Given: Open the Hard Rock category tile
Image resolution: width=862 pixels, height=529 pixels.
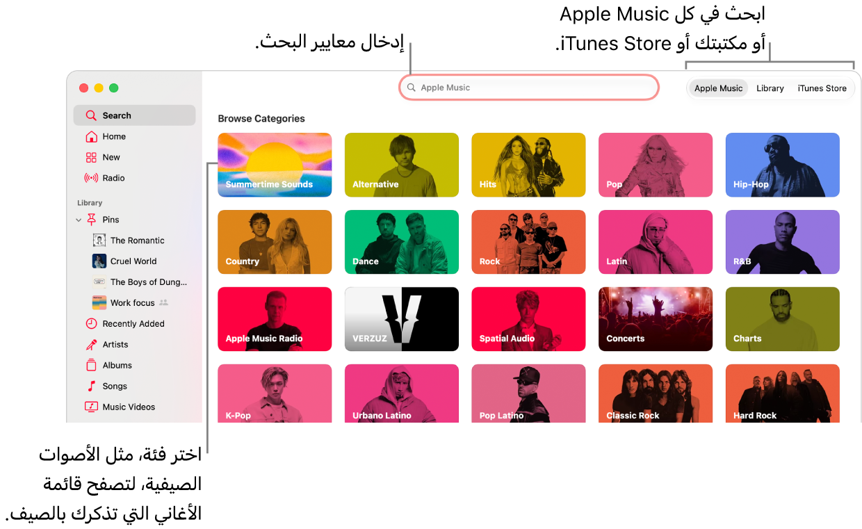Looking at the screenshot, I should (x=783, y=393).
